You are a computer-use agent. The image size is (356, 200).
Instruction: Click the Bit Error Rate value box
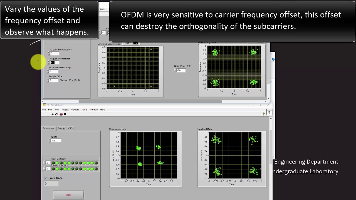pyautogui.click(x=51, y=184)
